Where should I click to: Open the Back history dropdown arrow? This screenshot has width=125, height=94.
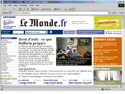[x=11, y=9]
